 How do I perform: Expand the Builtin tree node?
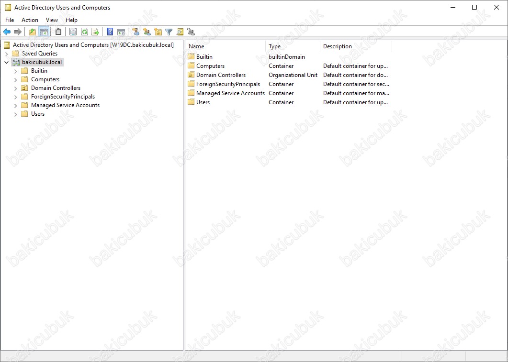click(x=15, y=71)
